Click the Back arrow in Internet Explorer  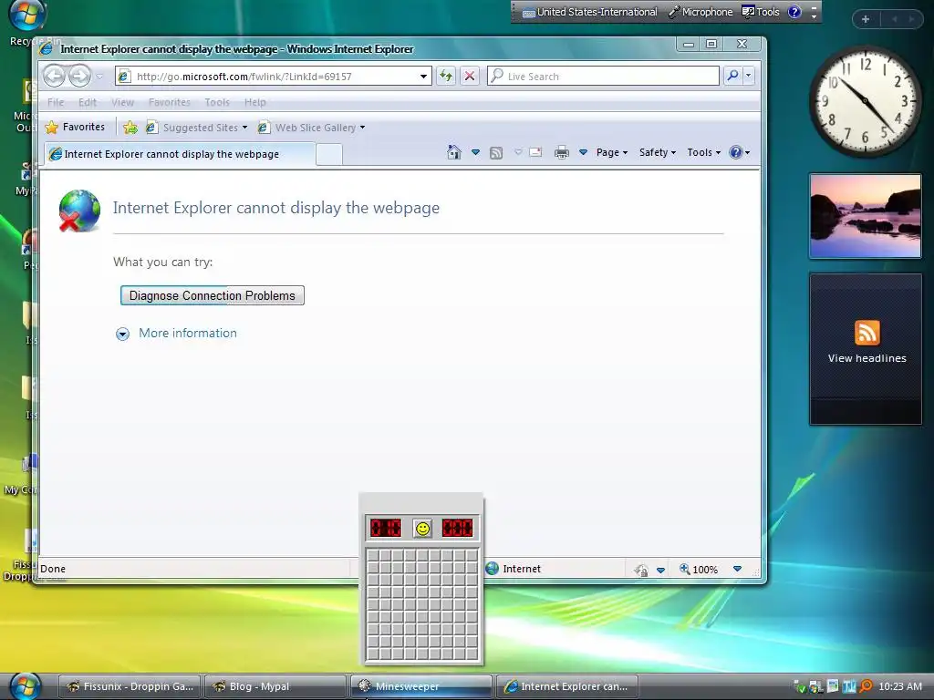54,76
